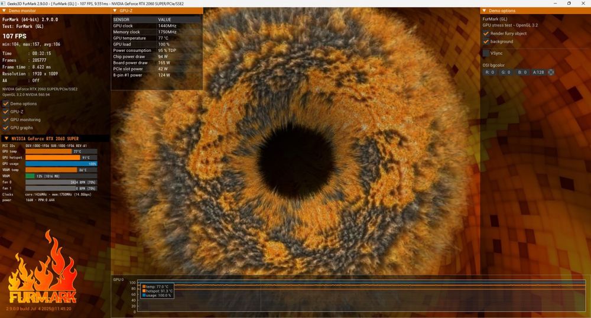Toggle the GPU monitoring checkbox
Viewport: 591px width, 318px height.
[6, 119]
